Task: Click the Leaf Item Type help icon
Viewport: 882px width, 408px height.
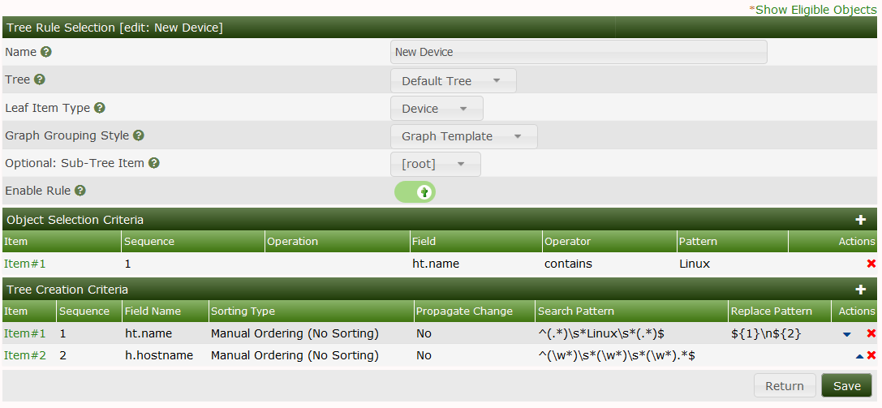Action: (100, 108)
